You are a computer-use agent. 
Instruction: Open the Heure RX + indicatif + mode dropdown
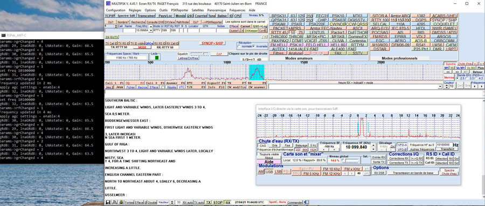coord(440,87)
